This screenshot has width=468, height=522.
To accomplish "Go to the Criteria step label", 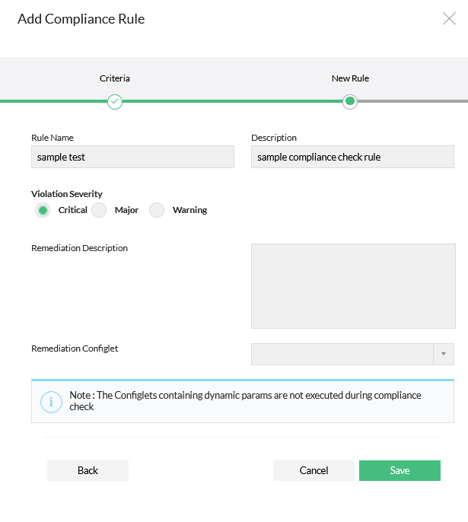I will (114, 78).
